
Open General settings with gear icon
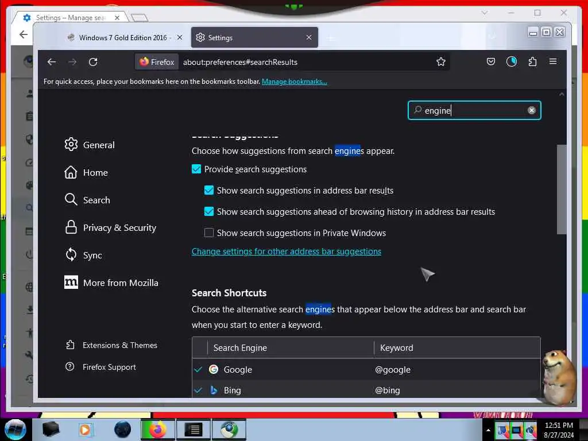[71, 144]
